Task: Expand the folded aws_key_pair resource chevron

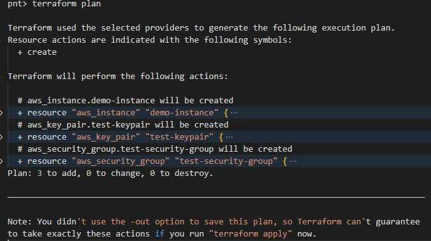Action: point(1,137)
